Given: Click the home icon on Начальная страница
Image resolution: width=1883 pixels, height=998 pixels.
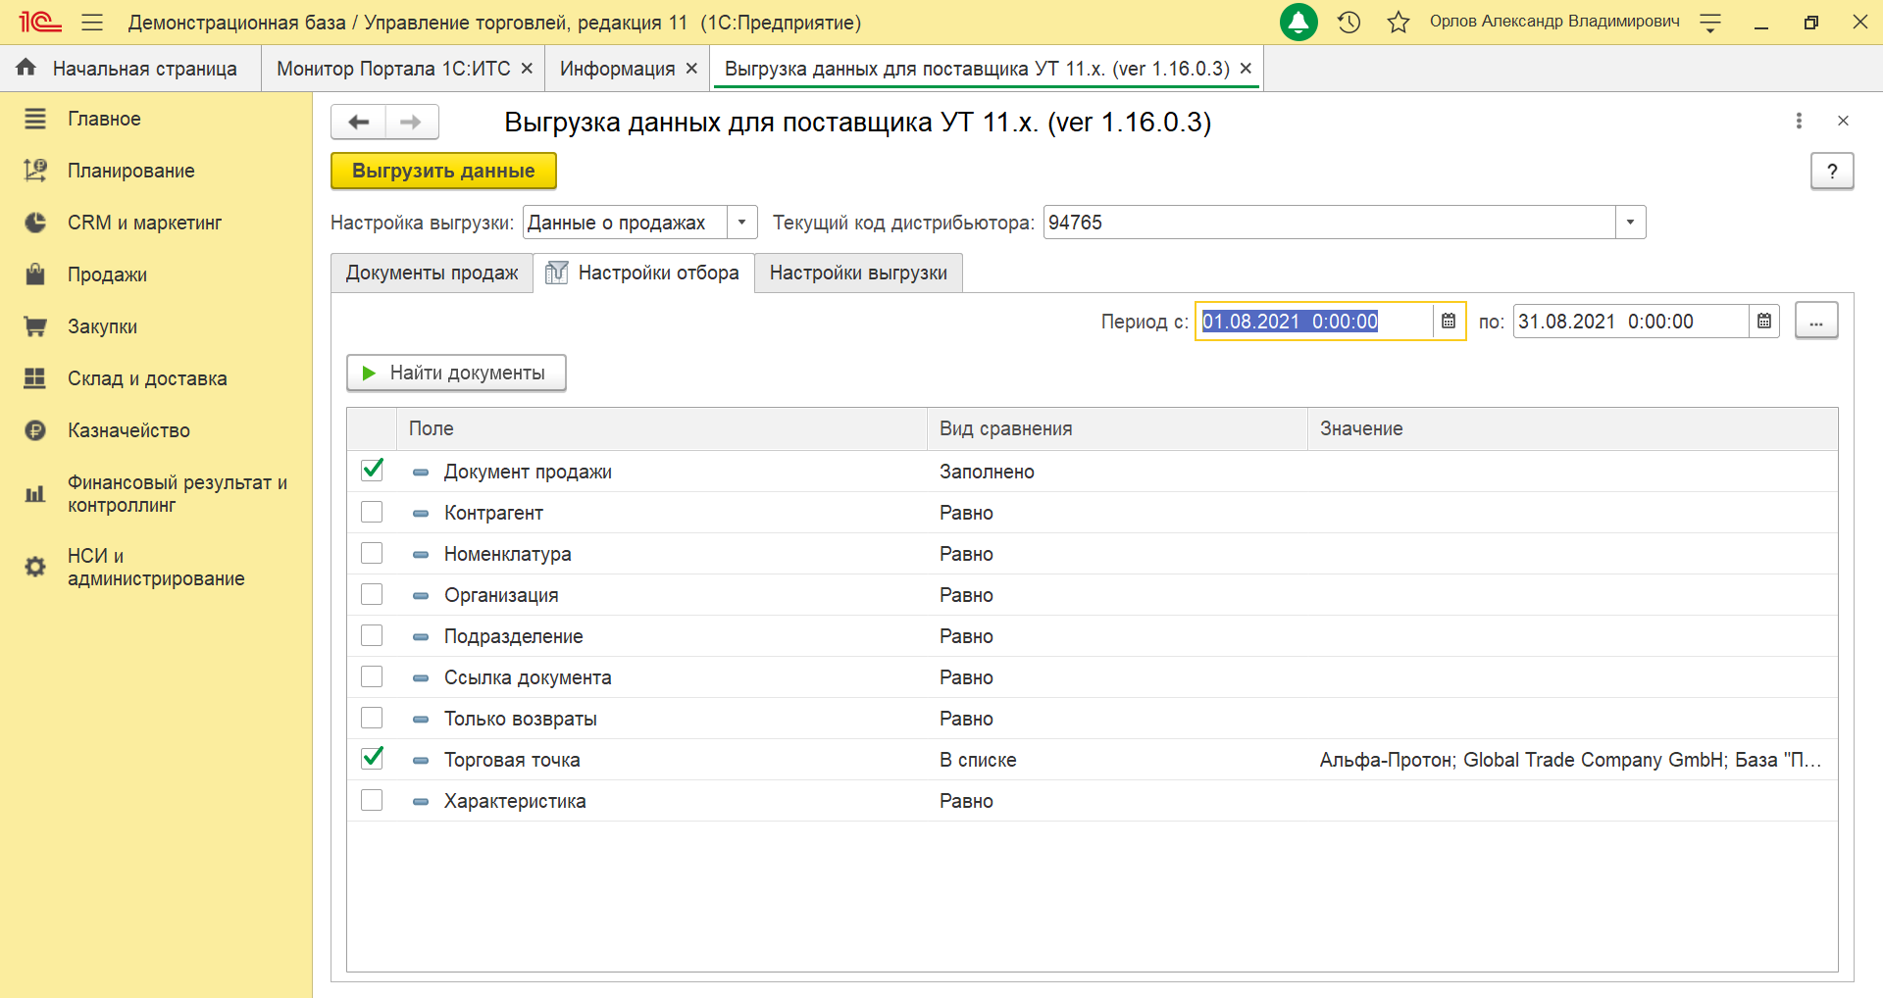Looking at the screenshot, I should [x=26, y=67].
